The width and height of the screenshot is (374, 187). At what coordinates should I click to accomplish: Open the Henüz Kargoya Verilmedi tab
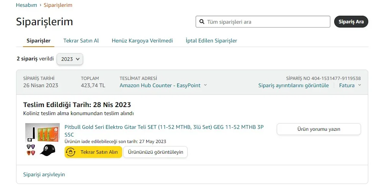coord(142,41)
